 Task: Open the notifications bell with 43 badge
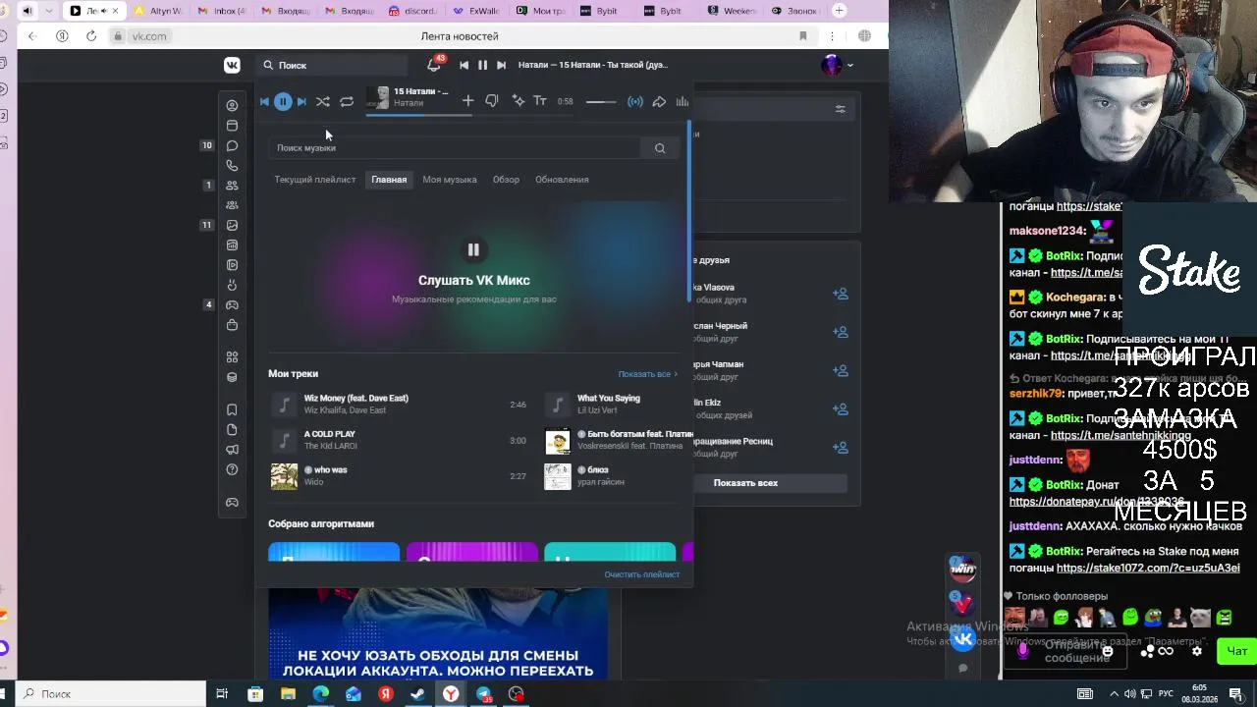[x=434, y=65]
